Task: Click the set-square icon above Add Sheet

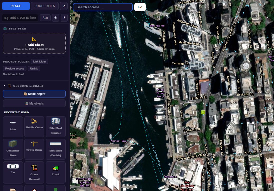Action: click(34, 39)
